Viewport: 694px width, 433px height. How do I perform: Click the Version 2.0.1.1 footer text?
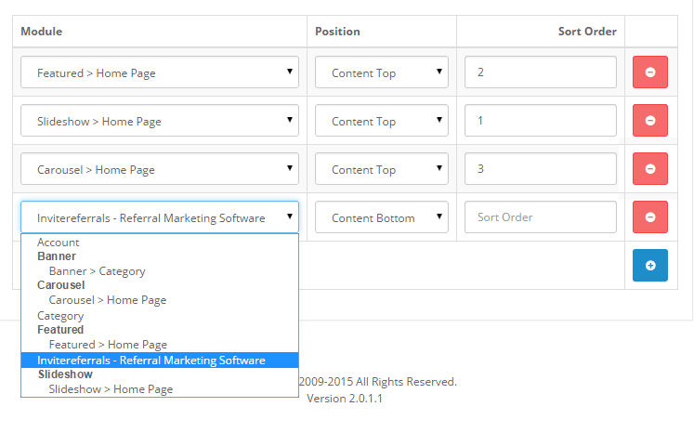[345, 399]
